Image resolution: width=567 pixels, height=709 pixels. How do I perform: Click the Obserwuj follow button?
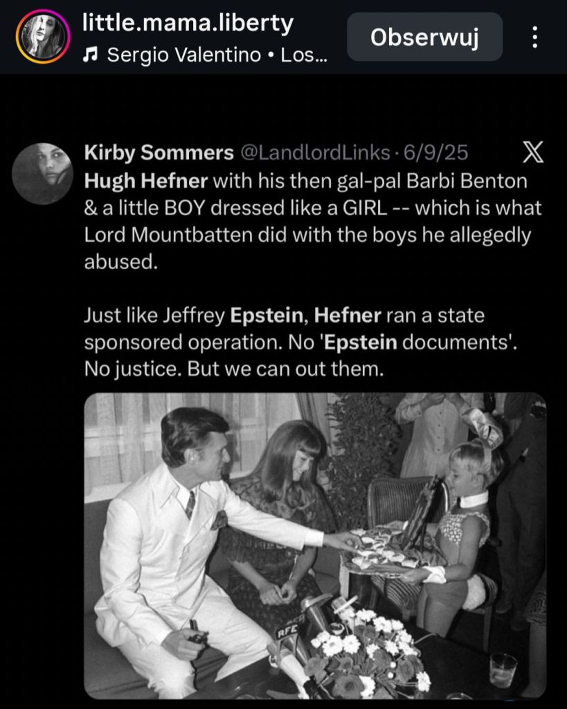click(x=424, y=37)
